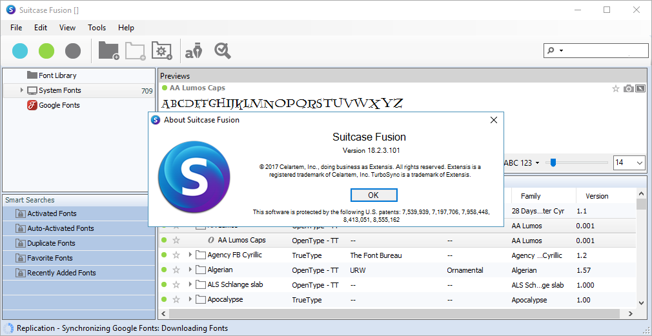Expand the System Fonts tree node

(21, 90)
